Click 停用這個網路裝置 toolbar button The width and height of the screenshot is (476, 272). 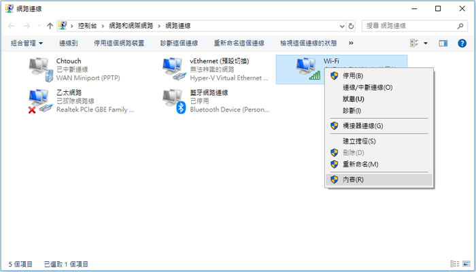point(119,44)
